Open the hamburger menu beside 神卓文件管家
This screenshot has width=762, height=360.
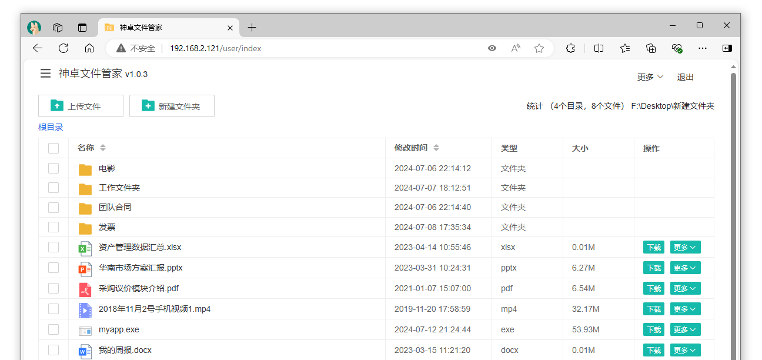tap(45, 74)
